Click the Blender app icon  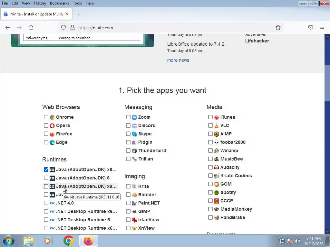pos(134,195)
